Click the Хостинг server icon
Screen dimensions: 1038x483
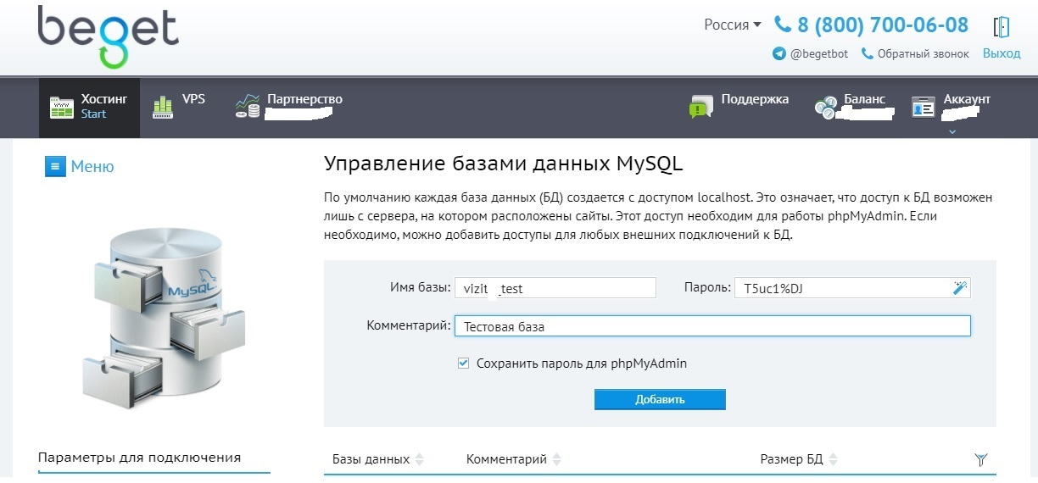pyautogui.click(x=62, y=108)
